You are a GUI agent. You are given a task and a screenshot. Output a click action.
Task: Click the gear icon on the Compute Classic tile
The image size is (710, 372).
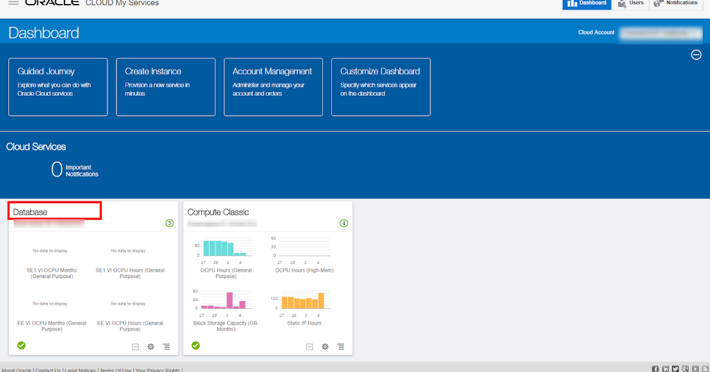click(325, 347)
